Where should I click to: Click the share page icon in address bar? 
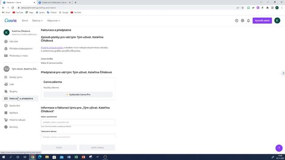point(237,8)
